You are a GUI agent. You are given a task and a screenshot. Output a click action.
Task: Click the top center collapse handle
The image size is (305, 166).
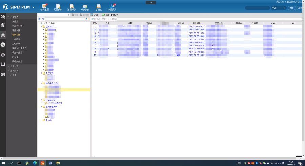point(151,2)
